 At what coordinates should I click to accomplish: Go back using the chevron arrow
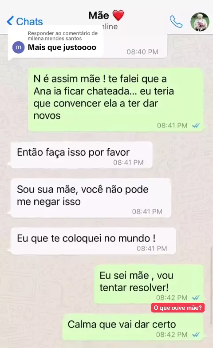[x=10, y=20]
